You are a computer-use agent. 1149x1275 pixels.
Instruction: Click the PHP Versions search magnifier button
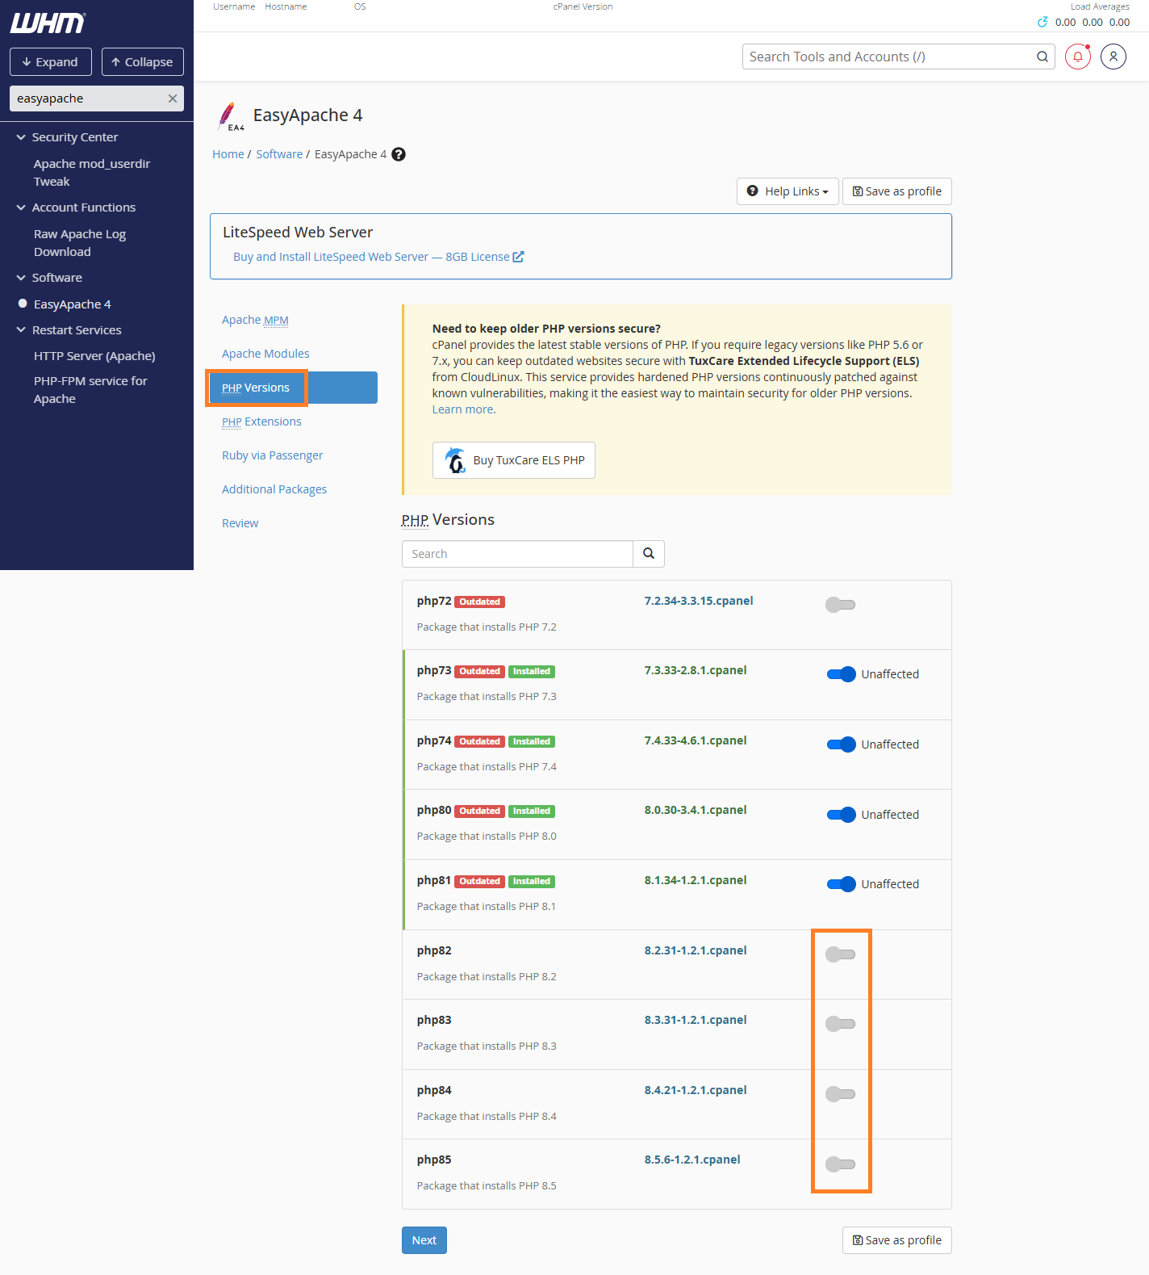click(x=649, y=554)
